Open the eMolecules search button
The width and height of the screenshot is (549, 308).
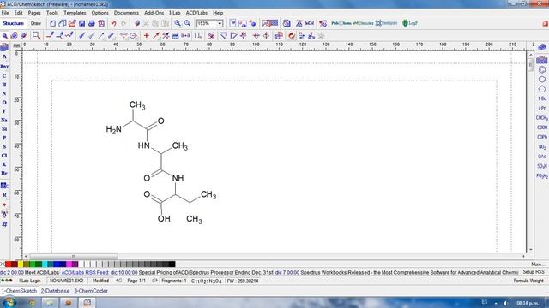coord(363,23)
